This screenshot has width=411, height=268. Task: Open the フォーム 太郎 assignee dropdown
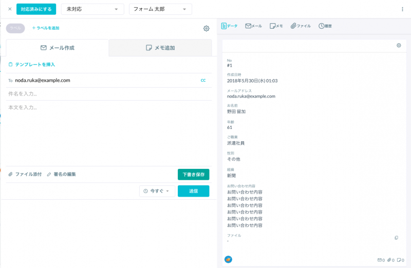click(160, 9)
